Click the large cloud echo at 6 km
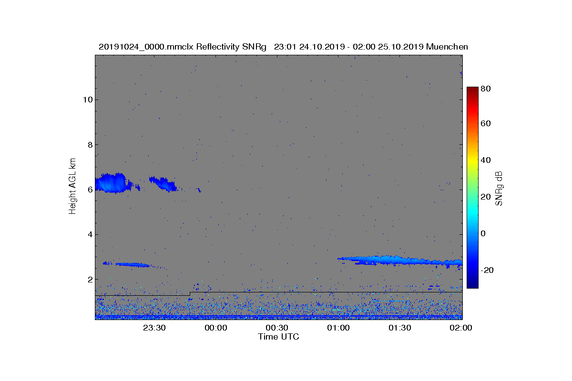 point(112,183)
